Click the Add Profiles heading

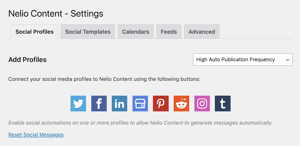click(27, 60)
